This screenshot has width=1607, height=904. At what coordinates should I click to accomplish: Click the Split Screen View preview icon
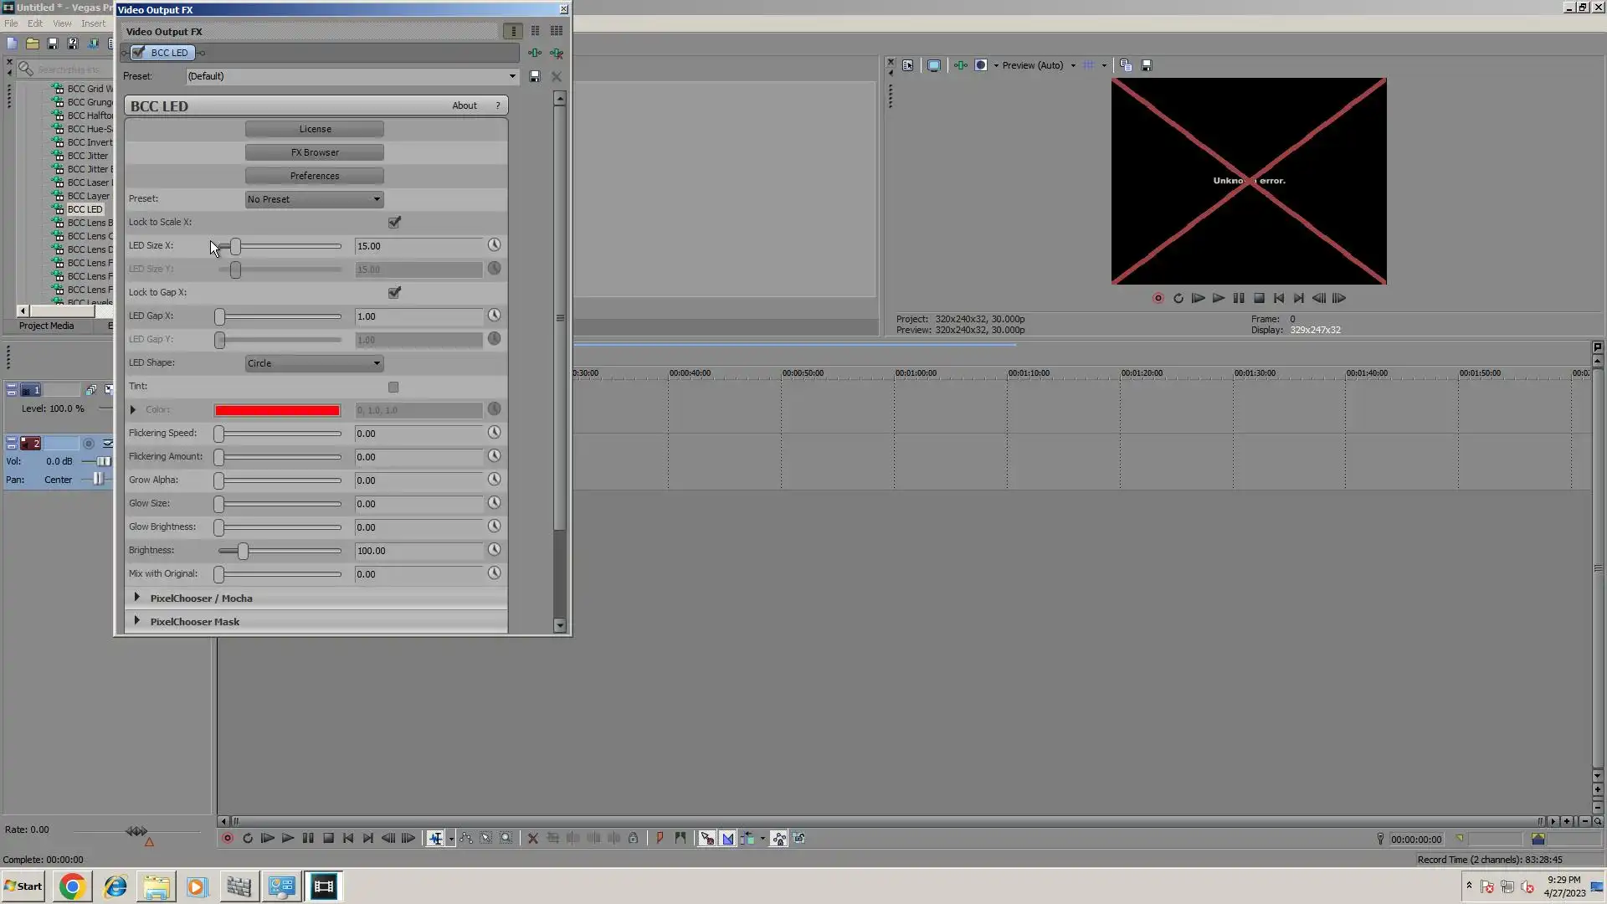(981, 65)
